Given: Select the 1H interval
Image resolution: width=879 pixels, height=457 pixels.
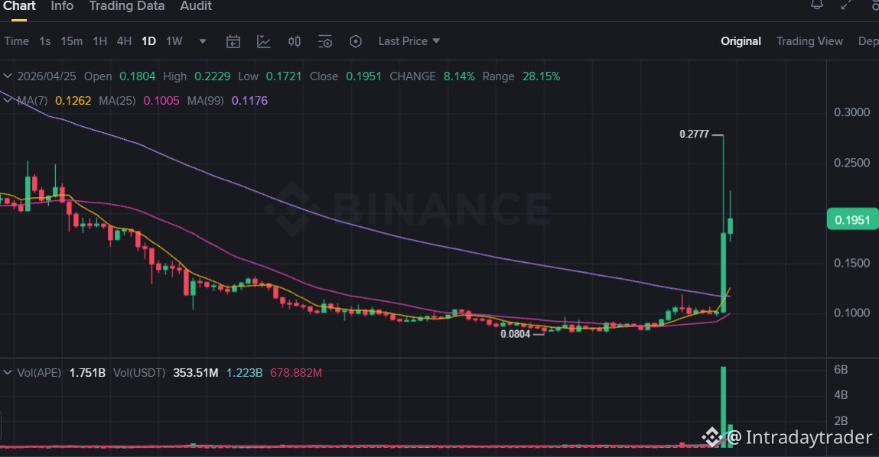Looking at the screenshot, I should click(99, 41).
